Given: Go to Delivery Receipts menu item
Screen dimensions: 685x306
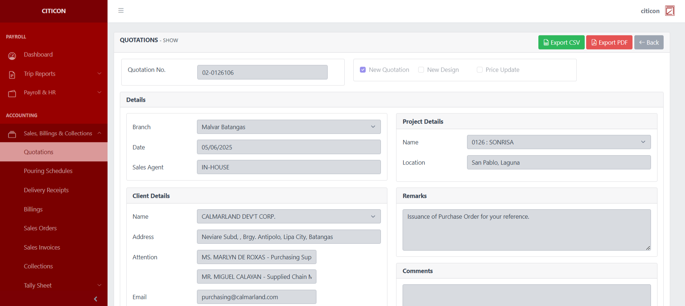Looking at the screenshot, I should pyautogui.click(x=46, y=190).
